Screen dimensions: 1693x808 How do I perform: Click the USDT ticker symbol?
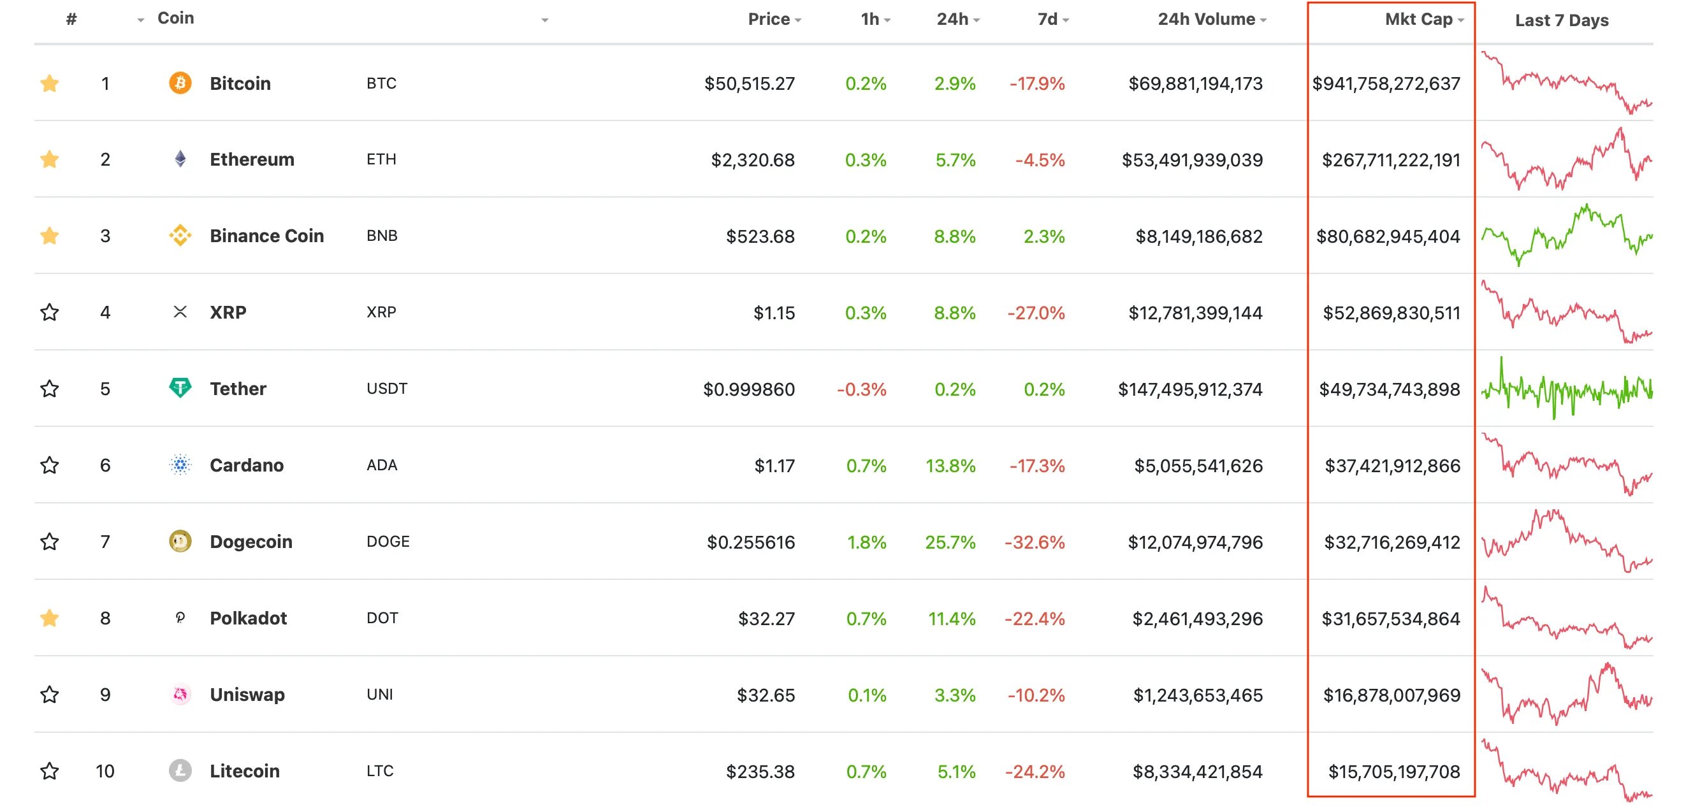pyautogui.click(x=386, y=388)
